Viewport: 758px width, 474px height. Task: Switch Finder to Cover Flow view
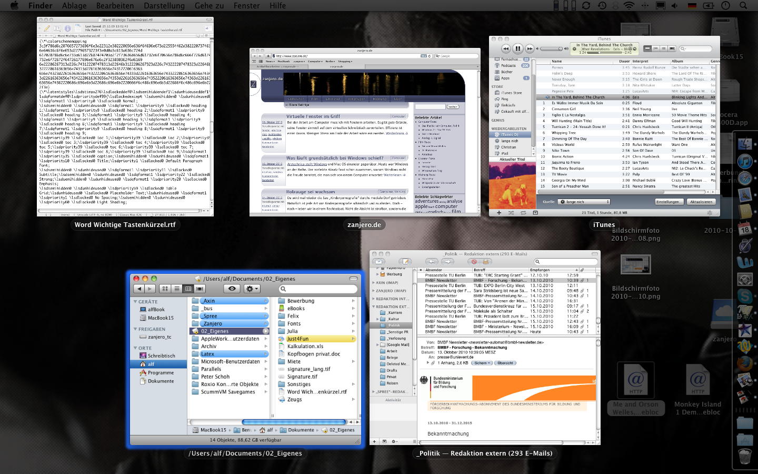[200, 289]
